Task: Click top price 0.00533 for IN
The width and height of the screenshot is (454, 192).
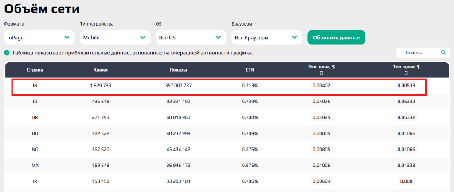Action: point(406,85)
